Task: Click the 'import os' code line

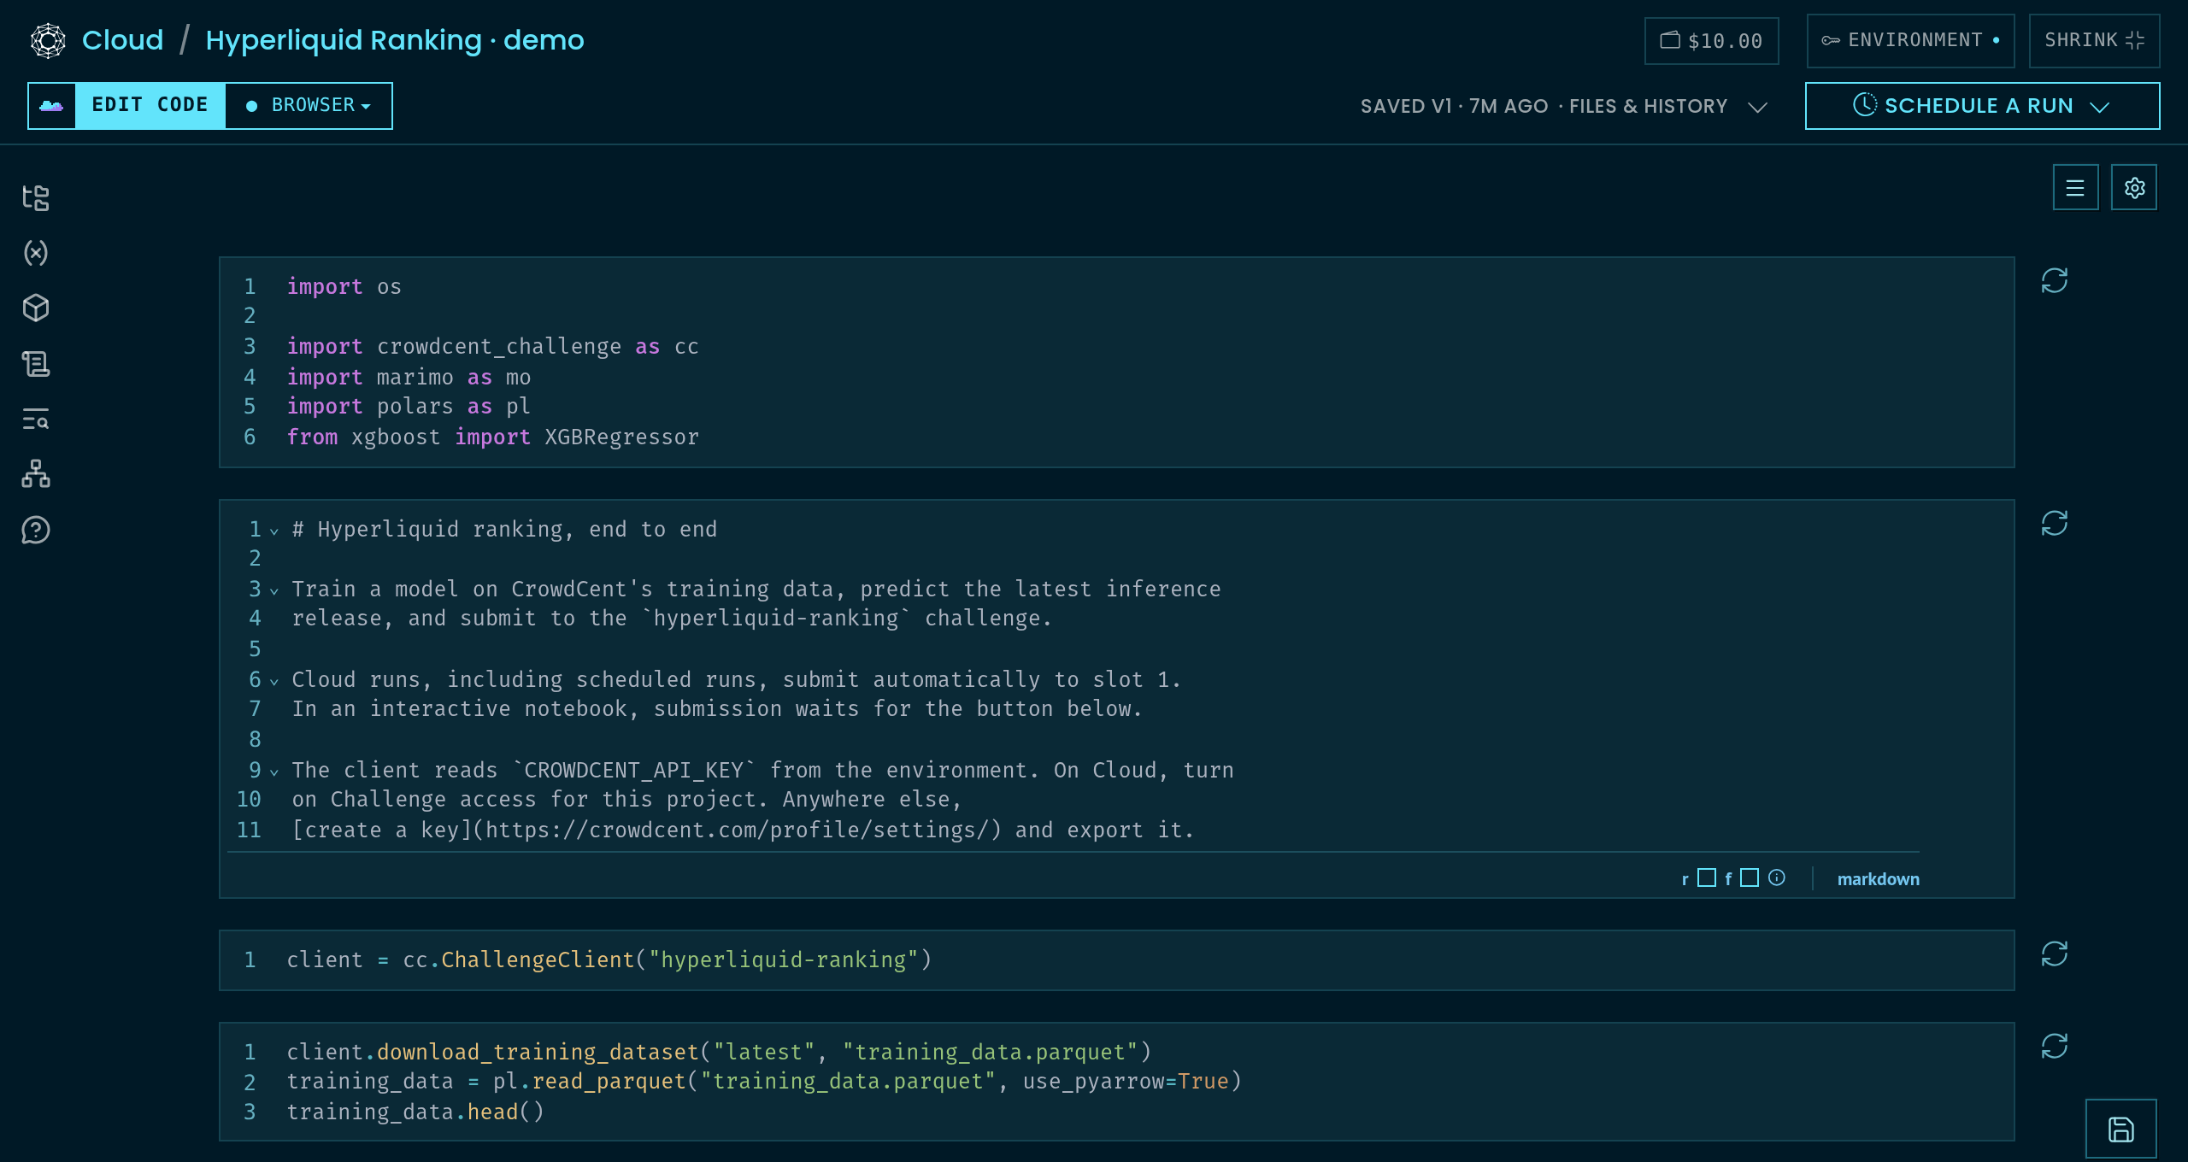Action: click(x=344, y=287)
